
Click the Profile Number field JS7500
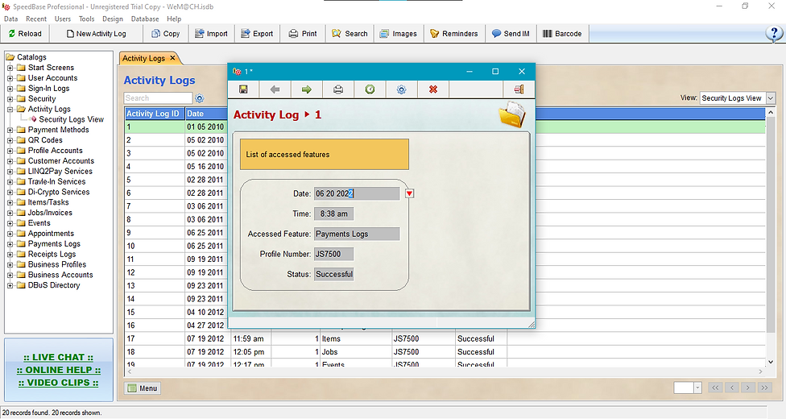click(x=334, y=254)
